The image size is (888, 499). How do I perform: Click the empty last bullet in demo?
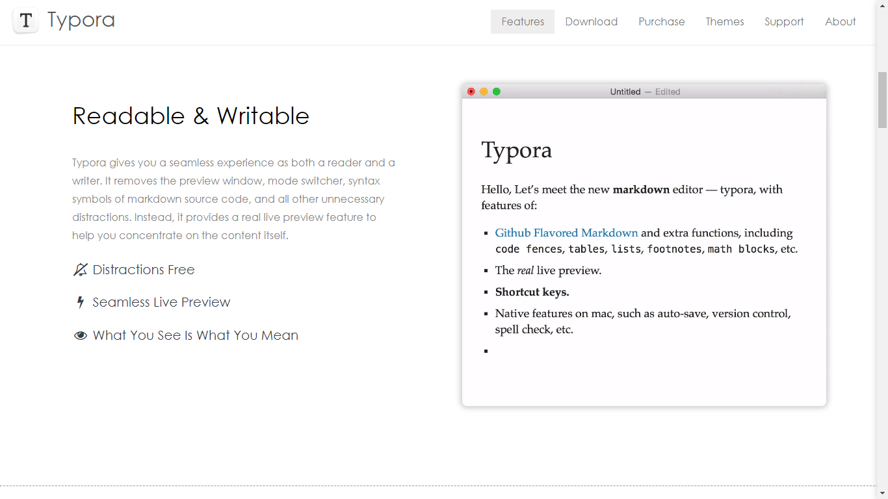[486, 351]
